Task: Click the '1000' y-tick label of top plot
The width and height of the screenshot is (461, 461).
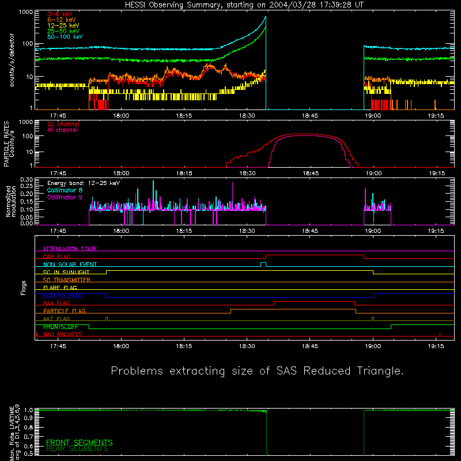Action: point(25,12)
